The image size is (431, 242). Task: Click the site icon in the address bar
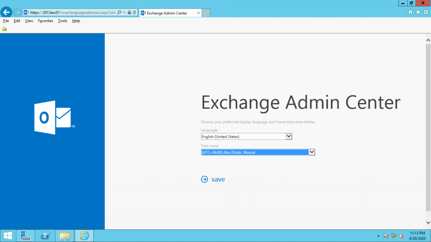[26, 12]
